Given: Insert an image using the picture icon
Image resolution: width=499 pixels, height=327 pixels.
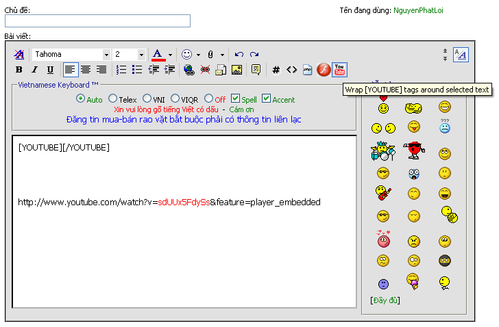Looking at the screenshot, I should (236, 69).
